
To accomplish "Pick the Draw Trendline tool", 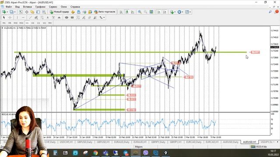I will pos(30,17).
